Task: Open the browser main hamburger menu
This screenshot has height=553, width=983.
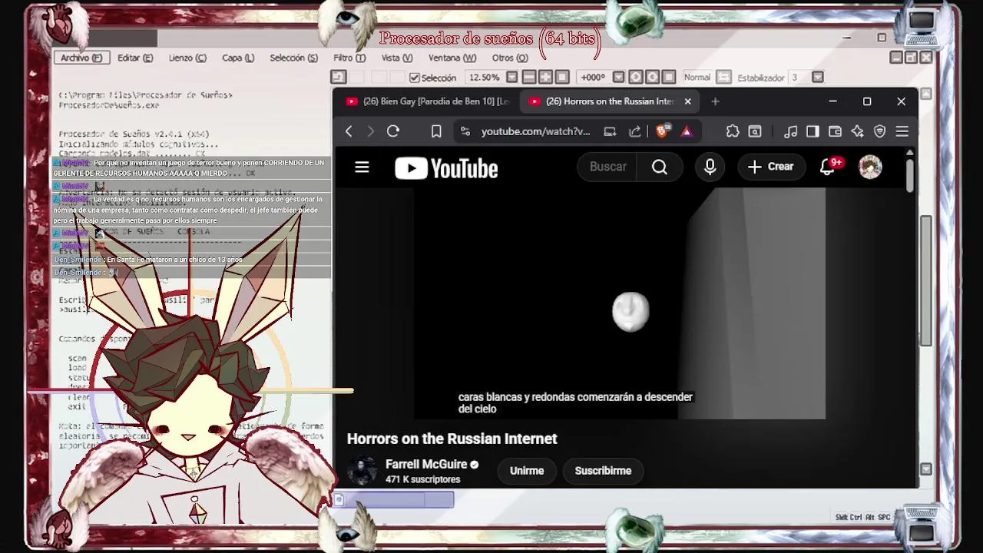Action: click(x=902, y=131)
